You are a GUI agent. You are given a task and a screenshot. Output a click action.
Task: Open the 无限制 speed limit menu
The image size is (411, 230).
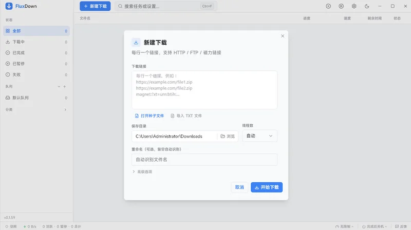point(344,226)
